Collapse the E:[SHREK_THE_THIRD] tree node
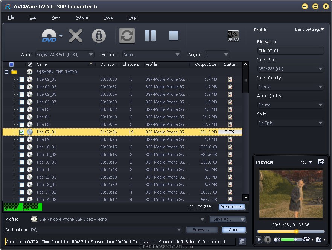 [x=6, y=72]
